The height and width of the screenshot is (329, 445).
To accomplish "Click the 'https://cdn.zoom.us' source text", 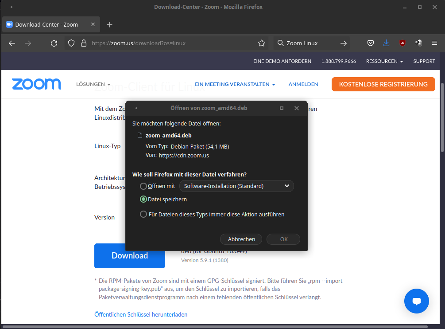I will point(184,155).
